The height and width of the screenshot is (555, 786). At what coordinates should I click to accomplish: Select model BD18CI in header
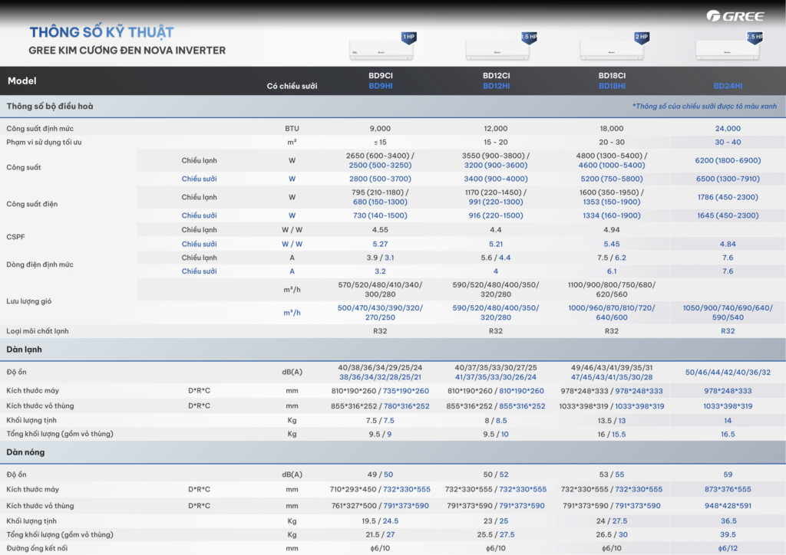[612, 76]
